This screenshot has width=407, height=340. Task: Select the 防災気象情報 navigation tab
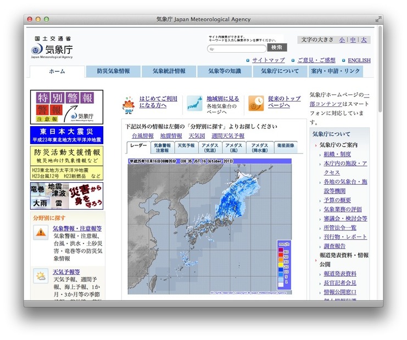pos(114,71)
